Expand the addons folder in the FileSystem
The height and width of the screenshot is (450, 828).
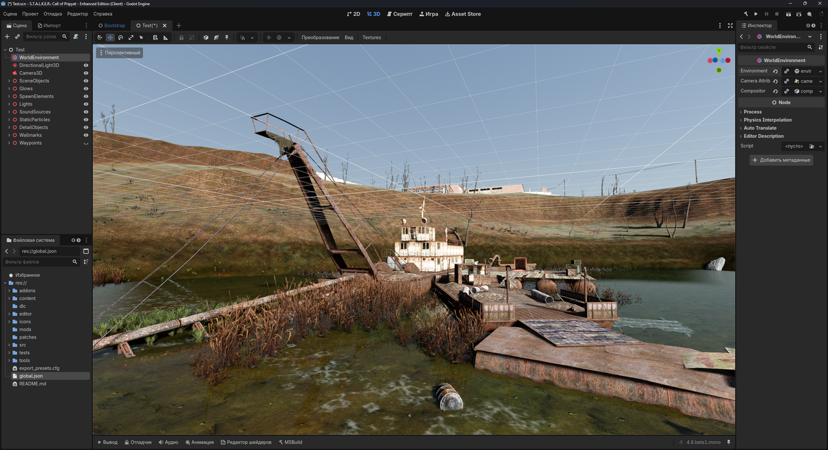(8, 290)
